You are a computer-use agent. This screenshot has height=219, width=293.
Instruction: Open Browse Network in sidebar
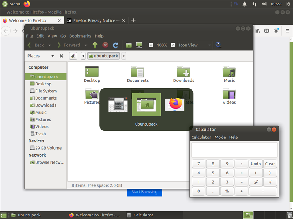[45, 162]
